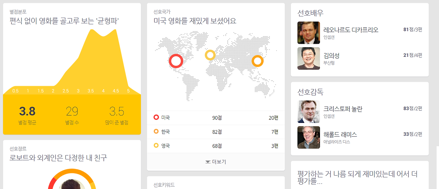Click the 3.5 most-given rating value
This screenshot has width=439, height=189.
point(117,111)
